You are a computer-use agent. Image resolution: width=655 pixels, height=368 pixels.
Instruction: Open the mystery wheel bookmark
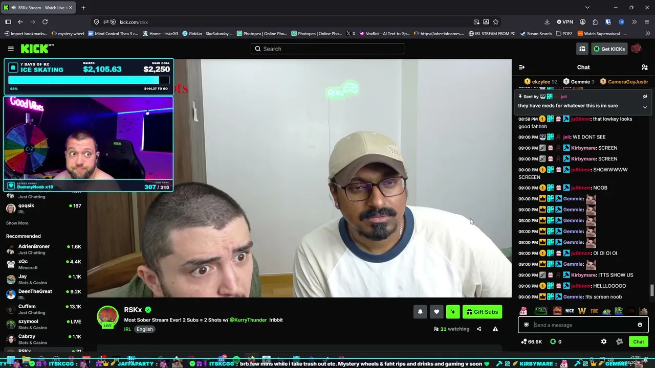point(68,34)
